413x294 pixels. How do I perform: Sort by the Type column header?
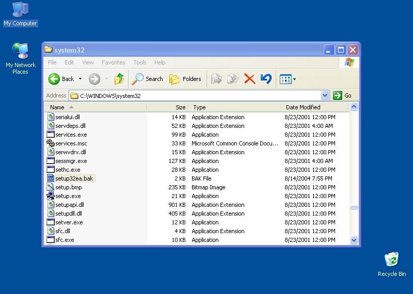pos(235,107)
